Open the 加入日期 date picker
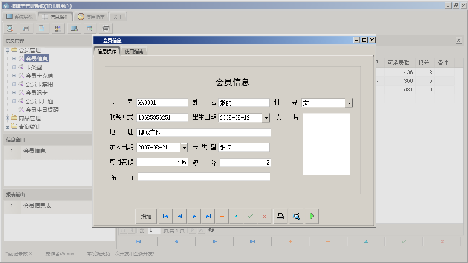Screen dimensions: 468x263 (183, 147)
